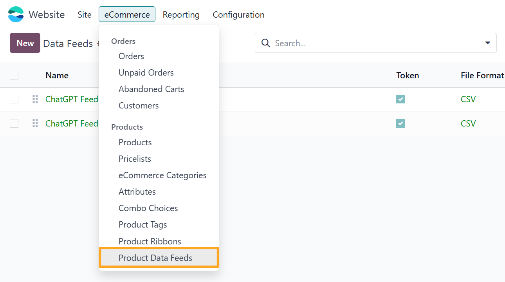This screenshot has width=505, height=282.
Task: Select Customers in the eCommerce menu
Action: (159, 105)
